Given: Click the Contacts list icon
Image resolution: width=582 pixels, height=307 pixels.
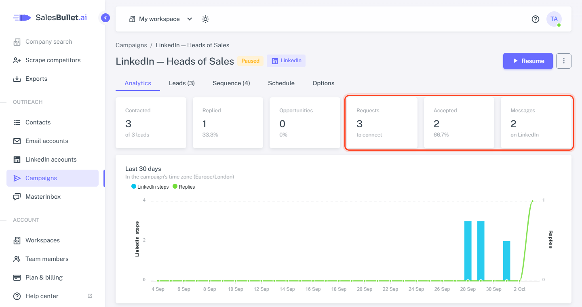Looking at the screenshot, I should coord(17,122).
